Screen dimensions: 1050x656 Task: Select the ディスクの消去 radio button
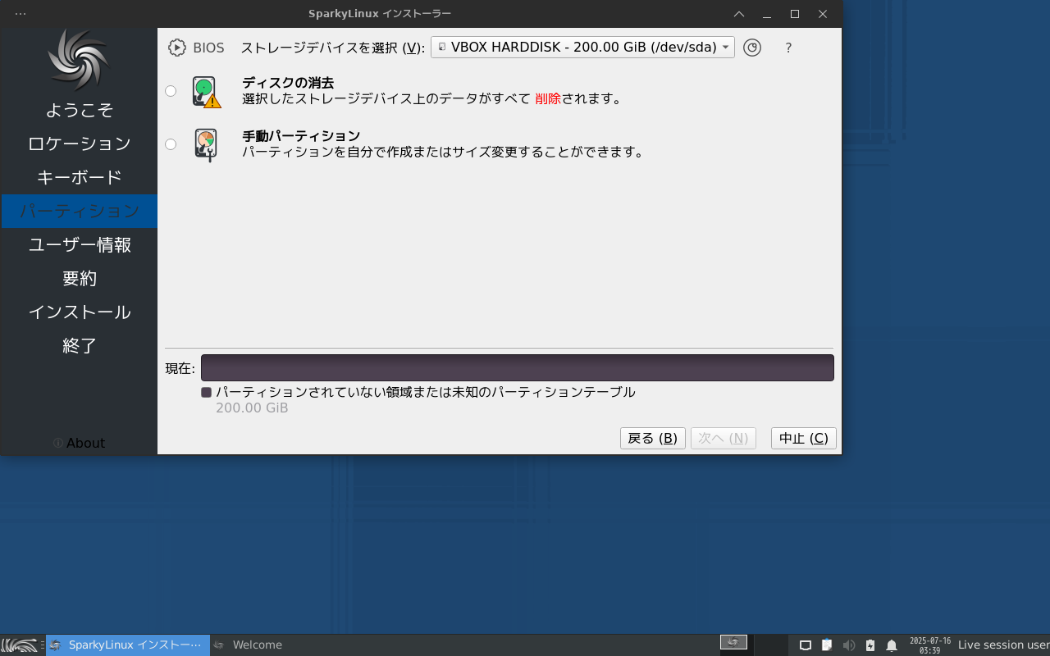tap(171, 91)
